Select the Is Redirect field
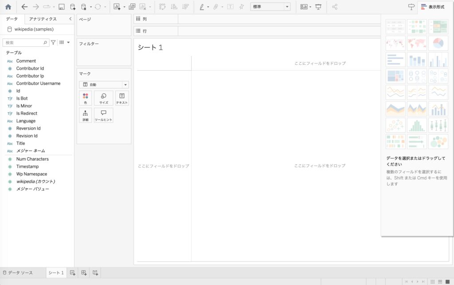The height and width of the screenshot is (285, 454). coord(27,113)
